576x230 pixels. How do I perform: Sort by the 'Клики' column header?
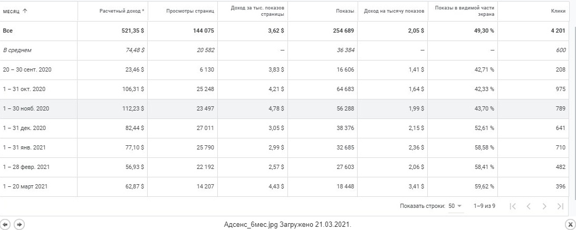[x=559, y=11]
